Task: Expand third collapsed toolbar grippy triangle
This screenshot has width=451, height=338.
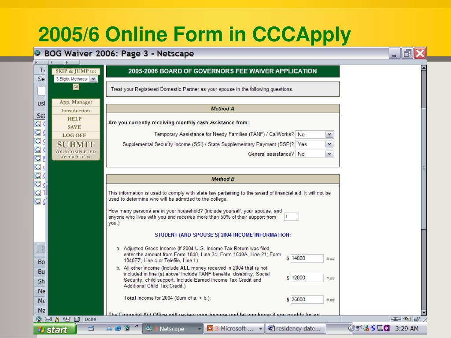Action: [67, 62]
